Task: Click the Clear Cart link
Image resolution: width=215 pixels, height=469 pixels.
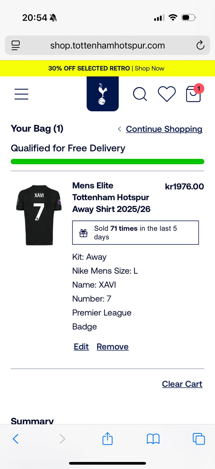Action: (x=182, y=384)
